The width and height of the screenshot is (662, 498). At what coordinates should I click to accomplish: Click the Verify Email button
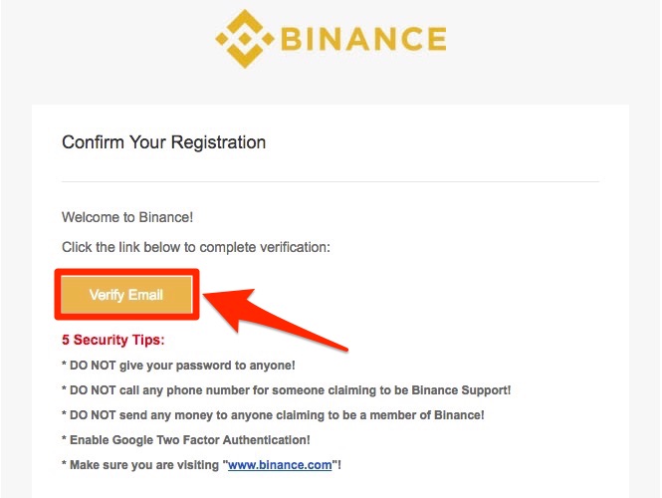pyautogui.click(x=126, y=295)
